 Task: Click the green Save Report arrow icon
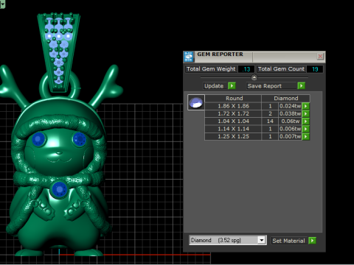[x=301, y=86]
